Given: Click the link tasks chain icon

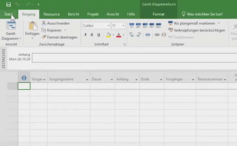Looking at the screenshot, I should coord(157,35).
